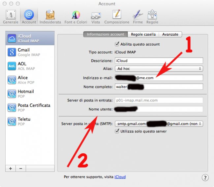Remove account with minus button
Viewport: 214px width, 187px height.
21,168
